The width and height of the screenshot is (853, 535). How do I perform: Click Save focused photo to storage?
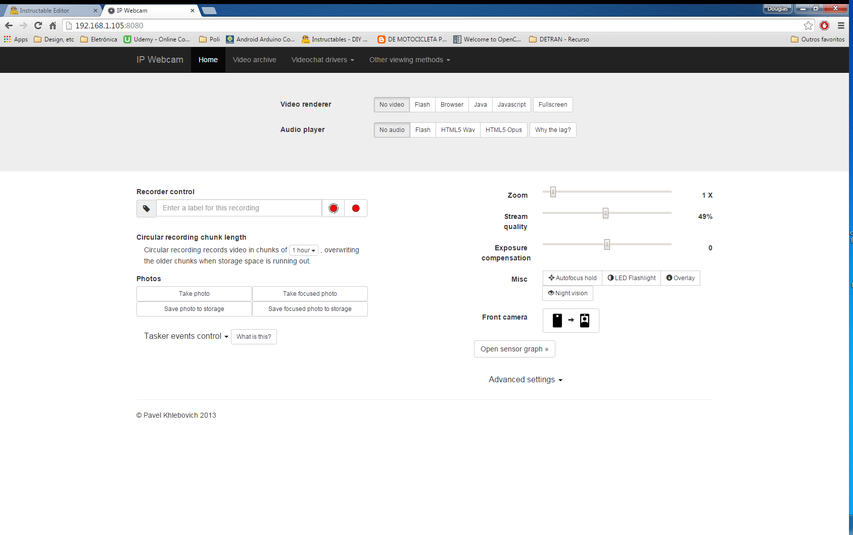(x=310, y=309)
